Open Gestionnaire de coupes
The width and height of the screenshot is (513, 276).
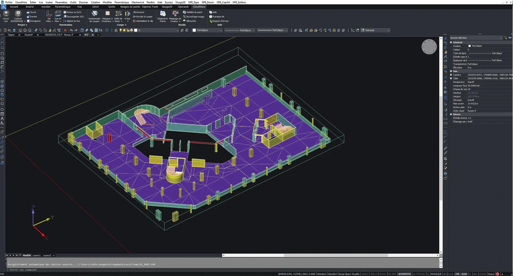[x=94, y=16]
